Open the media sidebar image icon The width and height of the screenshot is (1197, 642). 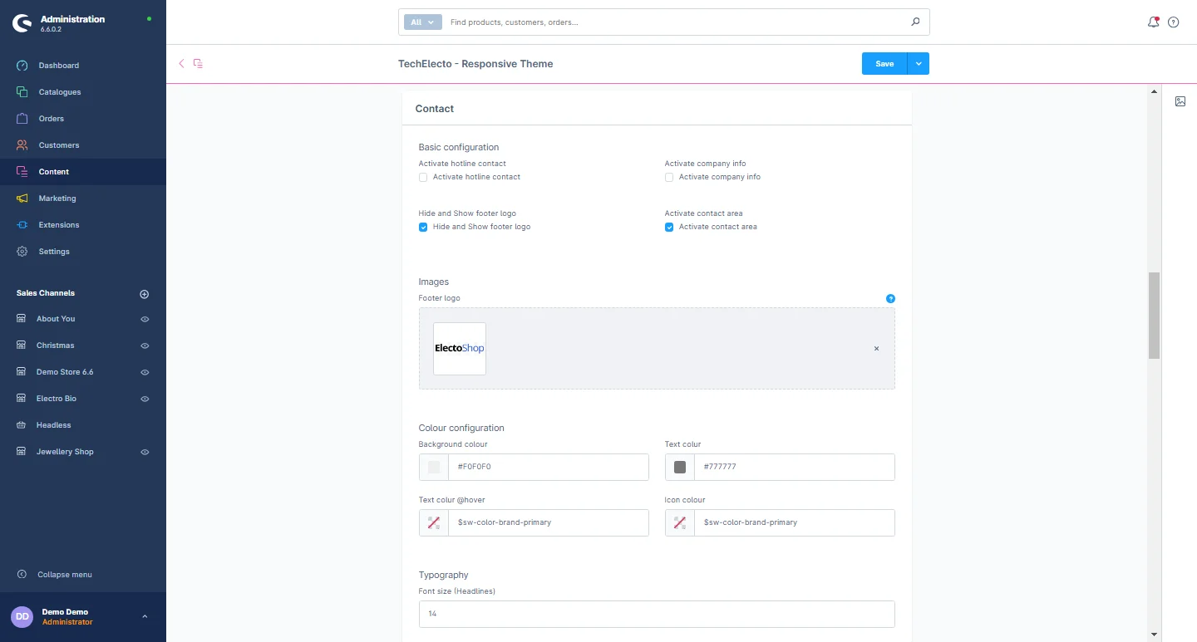[1180, 101]
